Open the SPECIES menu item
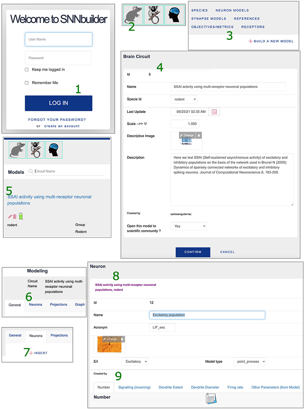The image size is (305, 409). click(x=199, y=10)
